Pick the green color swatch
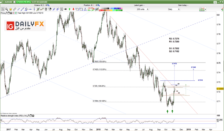 [116, 10]
